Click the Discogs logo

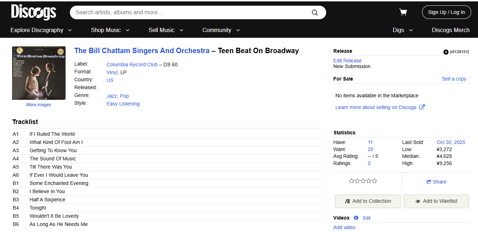(34, 12)
